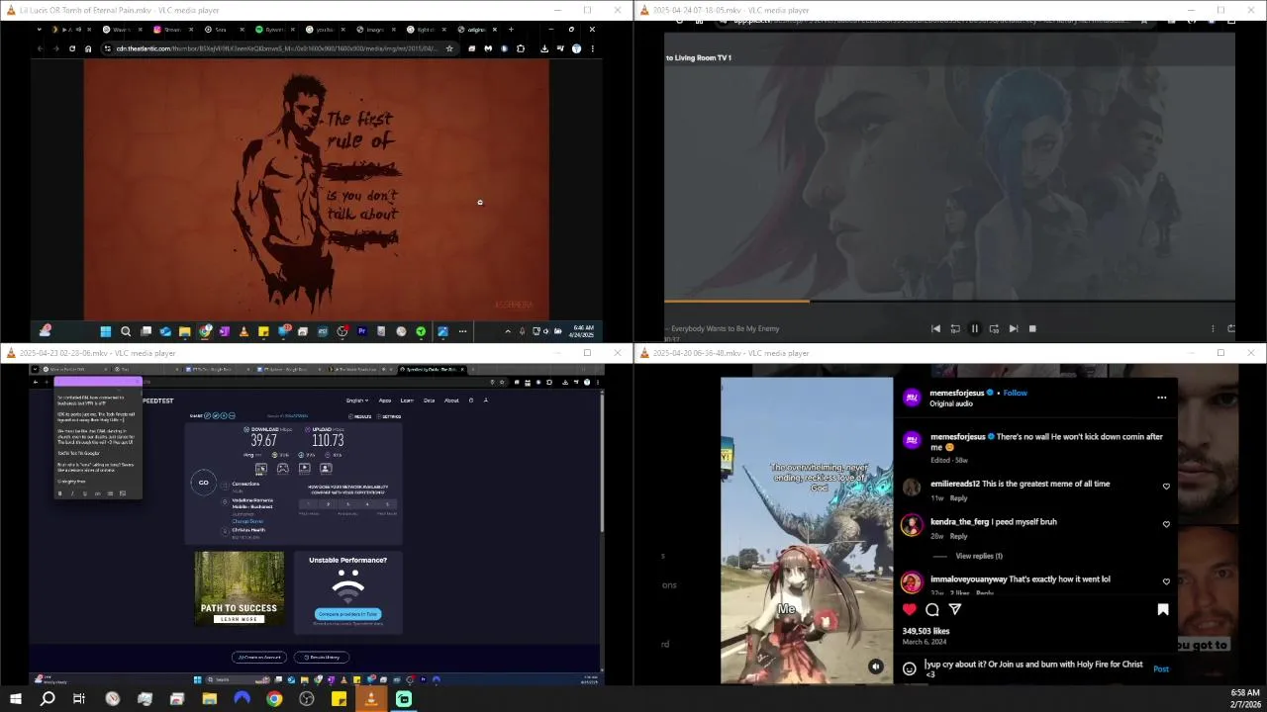Click the Premiere Pro icon in the recorded taskbar
This screenshot has width=1267, height=712.
pyautogui.click(x=361, y=331)
